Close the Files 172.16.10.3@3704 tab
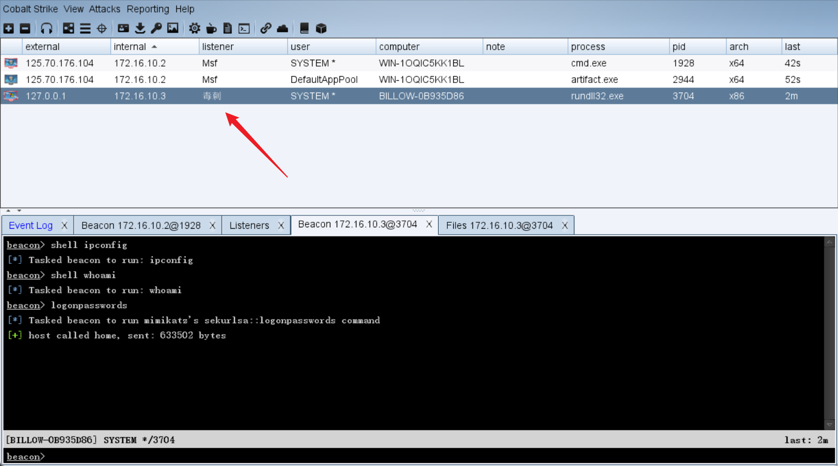The image size is (838, 466). [565, 225]
